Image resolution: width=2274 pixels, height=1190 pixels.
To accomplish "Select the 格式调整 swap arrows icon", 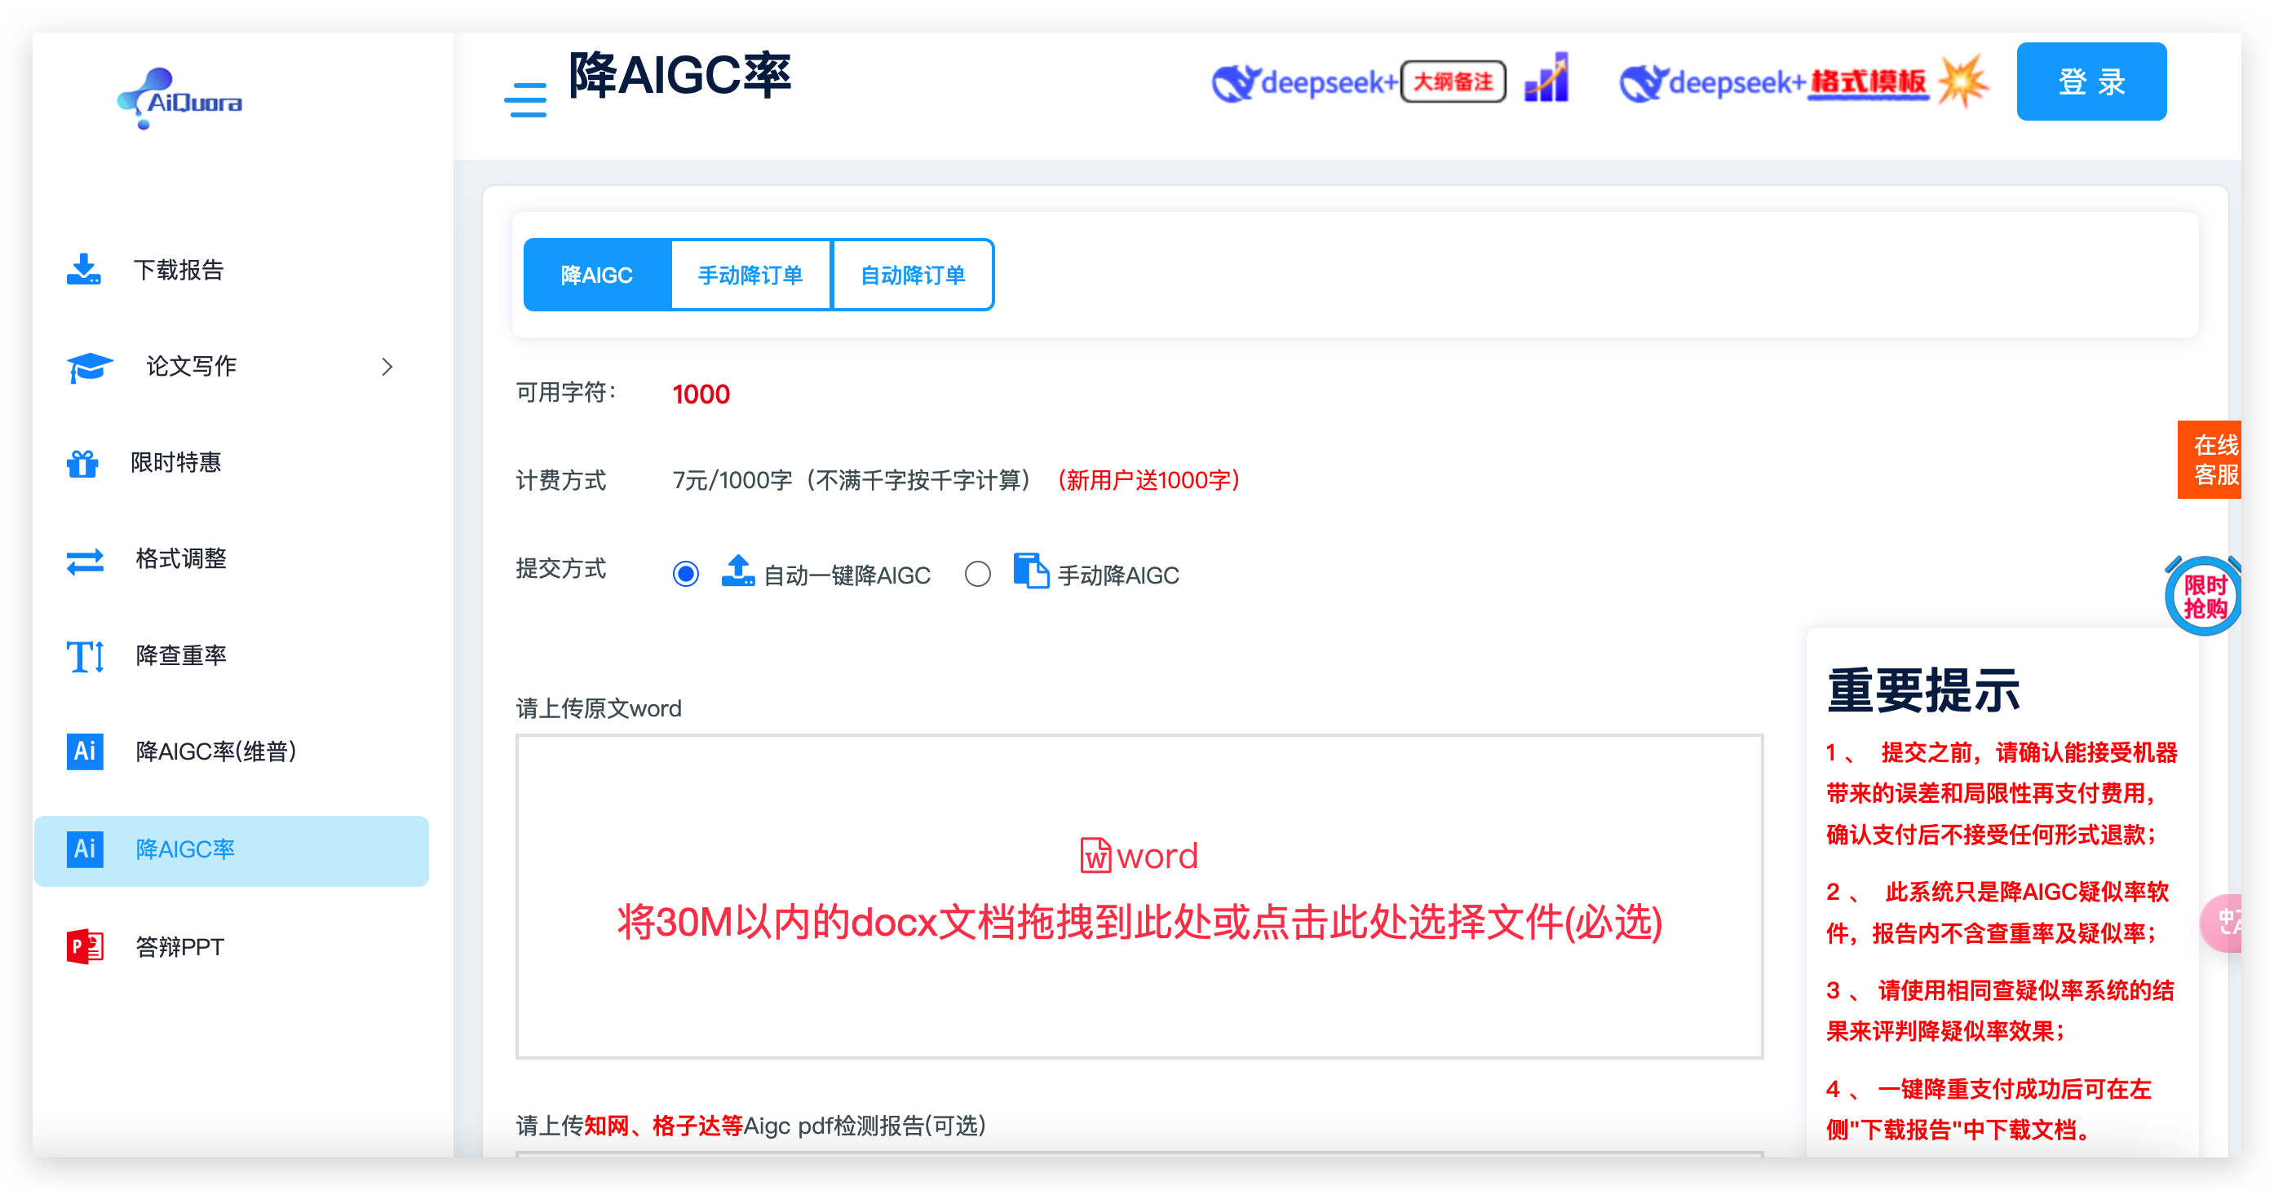I will (85, 559).
